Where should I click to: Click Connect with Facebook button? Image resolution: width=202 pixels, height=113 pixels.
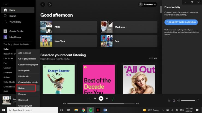point(181,22)
